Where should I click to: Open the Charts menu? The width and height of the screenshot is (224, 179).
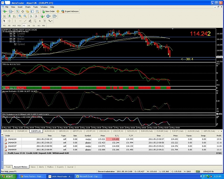[x=28, y=7]
